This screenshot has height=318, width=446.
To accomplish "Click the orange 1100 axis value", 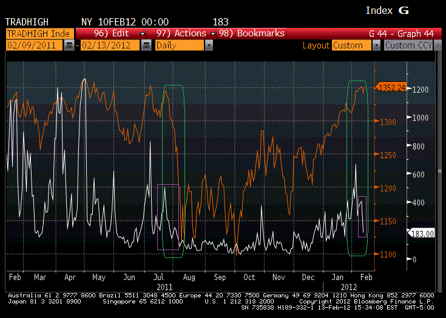I will click(x=388, y=254).
